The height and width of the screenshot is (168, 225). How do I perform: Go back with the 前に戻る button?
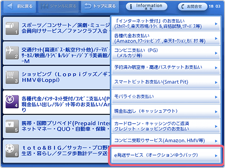(x=20, y=6)
